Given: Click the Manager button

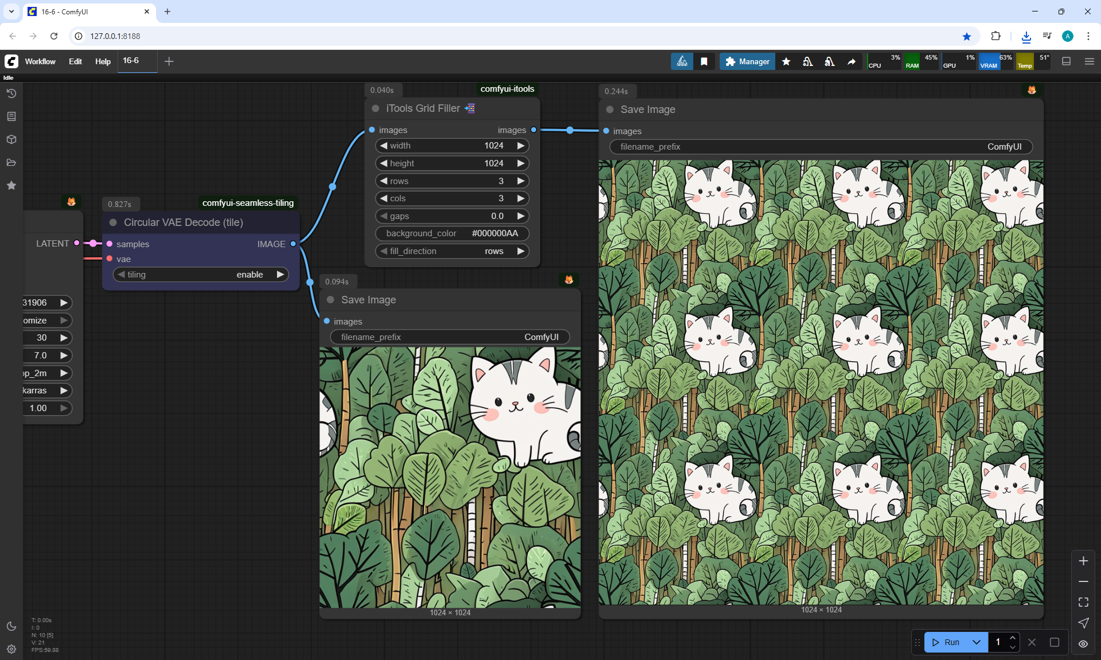Looking at the screenshot, I should (x=747, y=61).
